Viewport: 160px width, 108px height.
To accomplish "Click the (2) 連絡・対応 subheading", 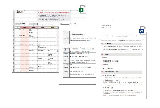I will [109, 88].
